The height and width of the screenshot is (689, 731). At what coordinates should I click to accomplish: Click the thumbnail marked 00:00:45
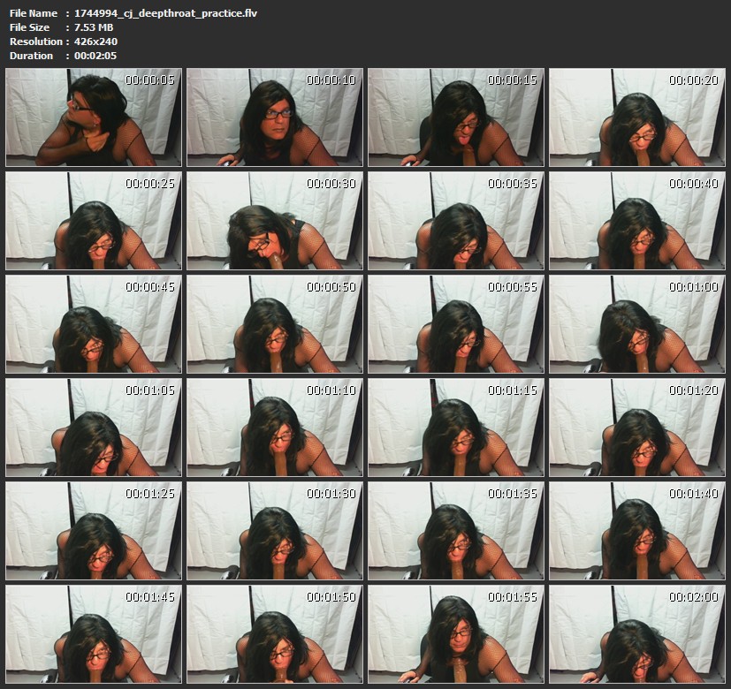point(94,324)
